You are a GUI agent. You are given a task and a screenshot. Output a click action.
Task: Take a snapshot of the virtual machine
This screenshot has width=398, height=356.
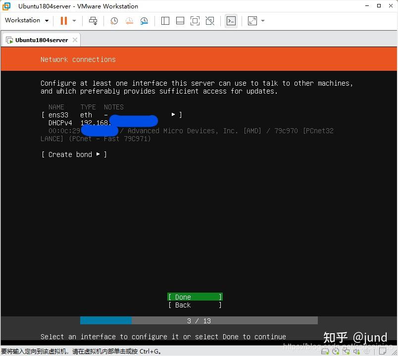click(x=114, y=20)
